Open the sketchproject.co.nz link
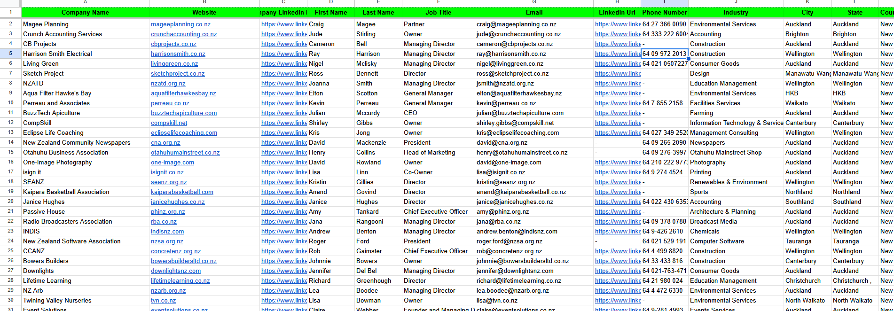 [x=178, y=74]
